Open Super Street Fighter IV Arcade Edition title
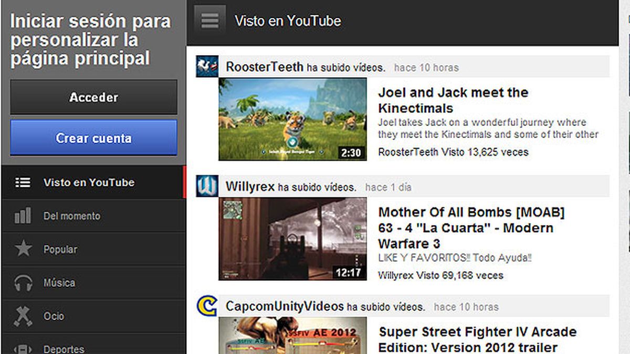Screen dimensions: 630x354 click(x=478, y=339)
